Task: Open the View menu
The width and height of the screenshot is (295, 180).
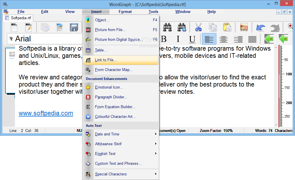Action: (x=70, y=12)
